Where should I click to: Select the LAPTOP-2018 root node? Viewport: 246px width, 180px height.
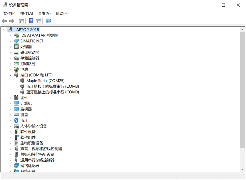click(x=26, y=29)
